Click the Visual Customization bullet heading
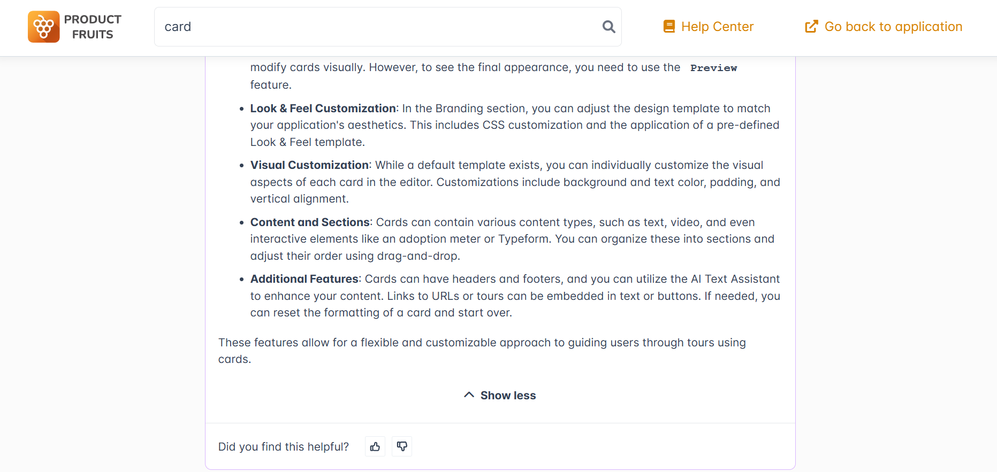Viewport: 997px width, 472px height. coord(309,165)
